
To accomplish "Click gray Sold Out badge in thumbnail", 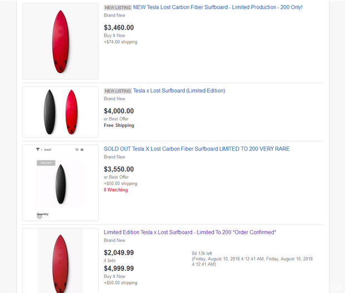I will point(46,163).
